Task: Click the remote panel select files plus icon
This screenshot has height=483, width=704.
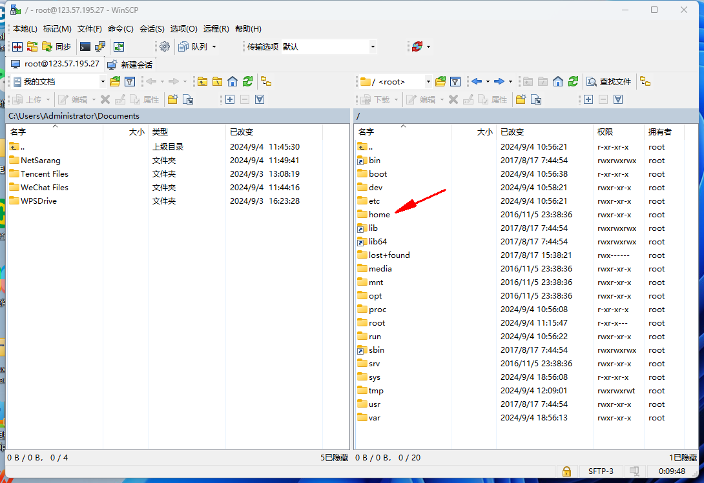Action: [x=588, y=99]
